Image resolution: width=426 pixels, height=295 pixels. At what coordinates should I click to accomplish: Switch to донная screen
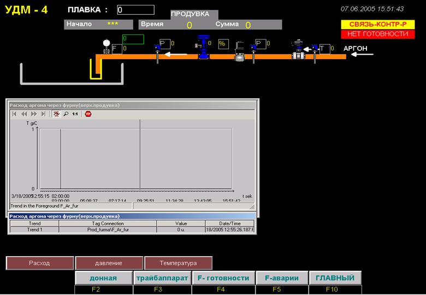tap(104, 278)
